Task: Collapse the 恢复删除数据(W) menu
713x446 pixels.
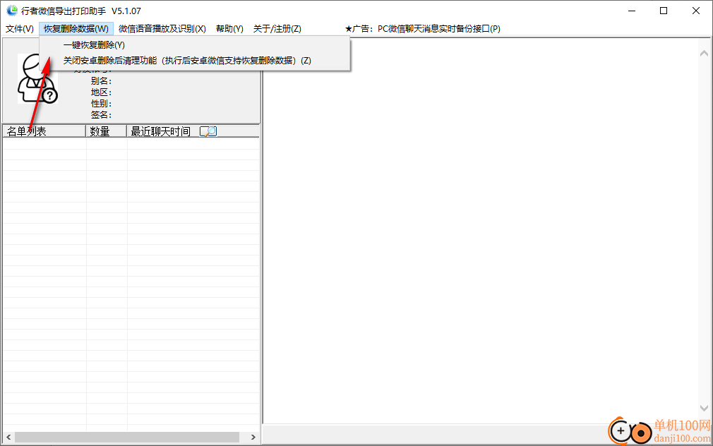Action: [x=76, y=29]
